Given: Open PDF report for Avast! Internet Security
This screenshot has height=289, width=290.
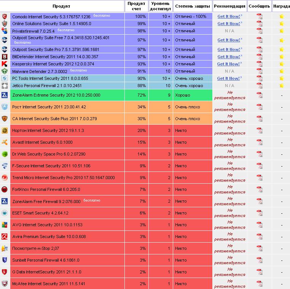Looking at the screenshot, I should pos(260,142).
